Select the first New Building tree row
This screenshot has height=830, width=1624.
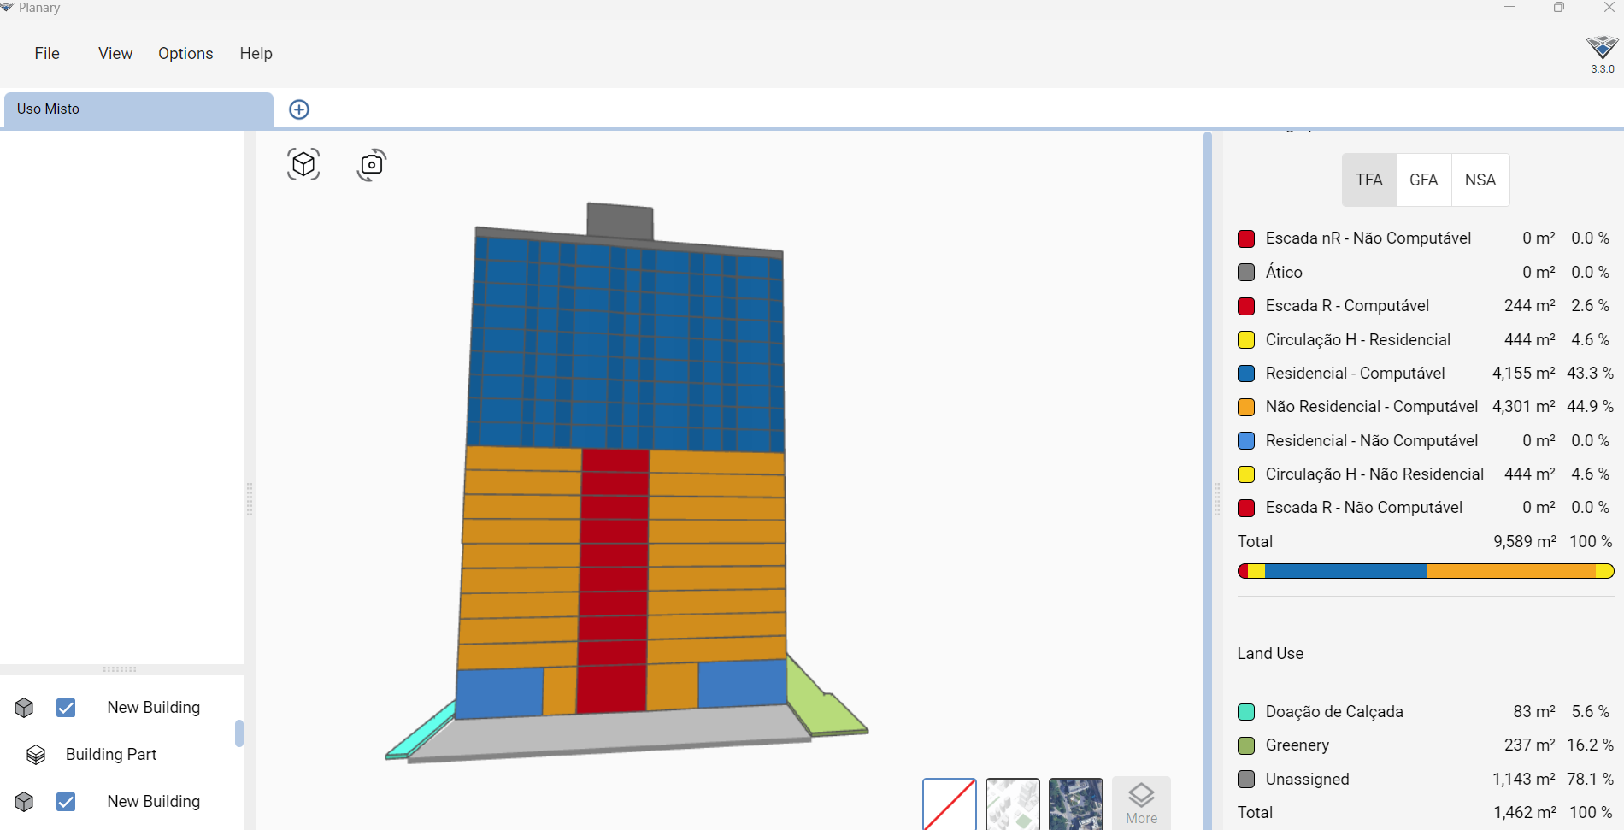(120, 708)
